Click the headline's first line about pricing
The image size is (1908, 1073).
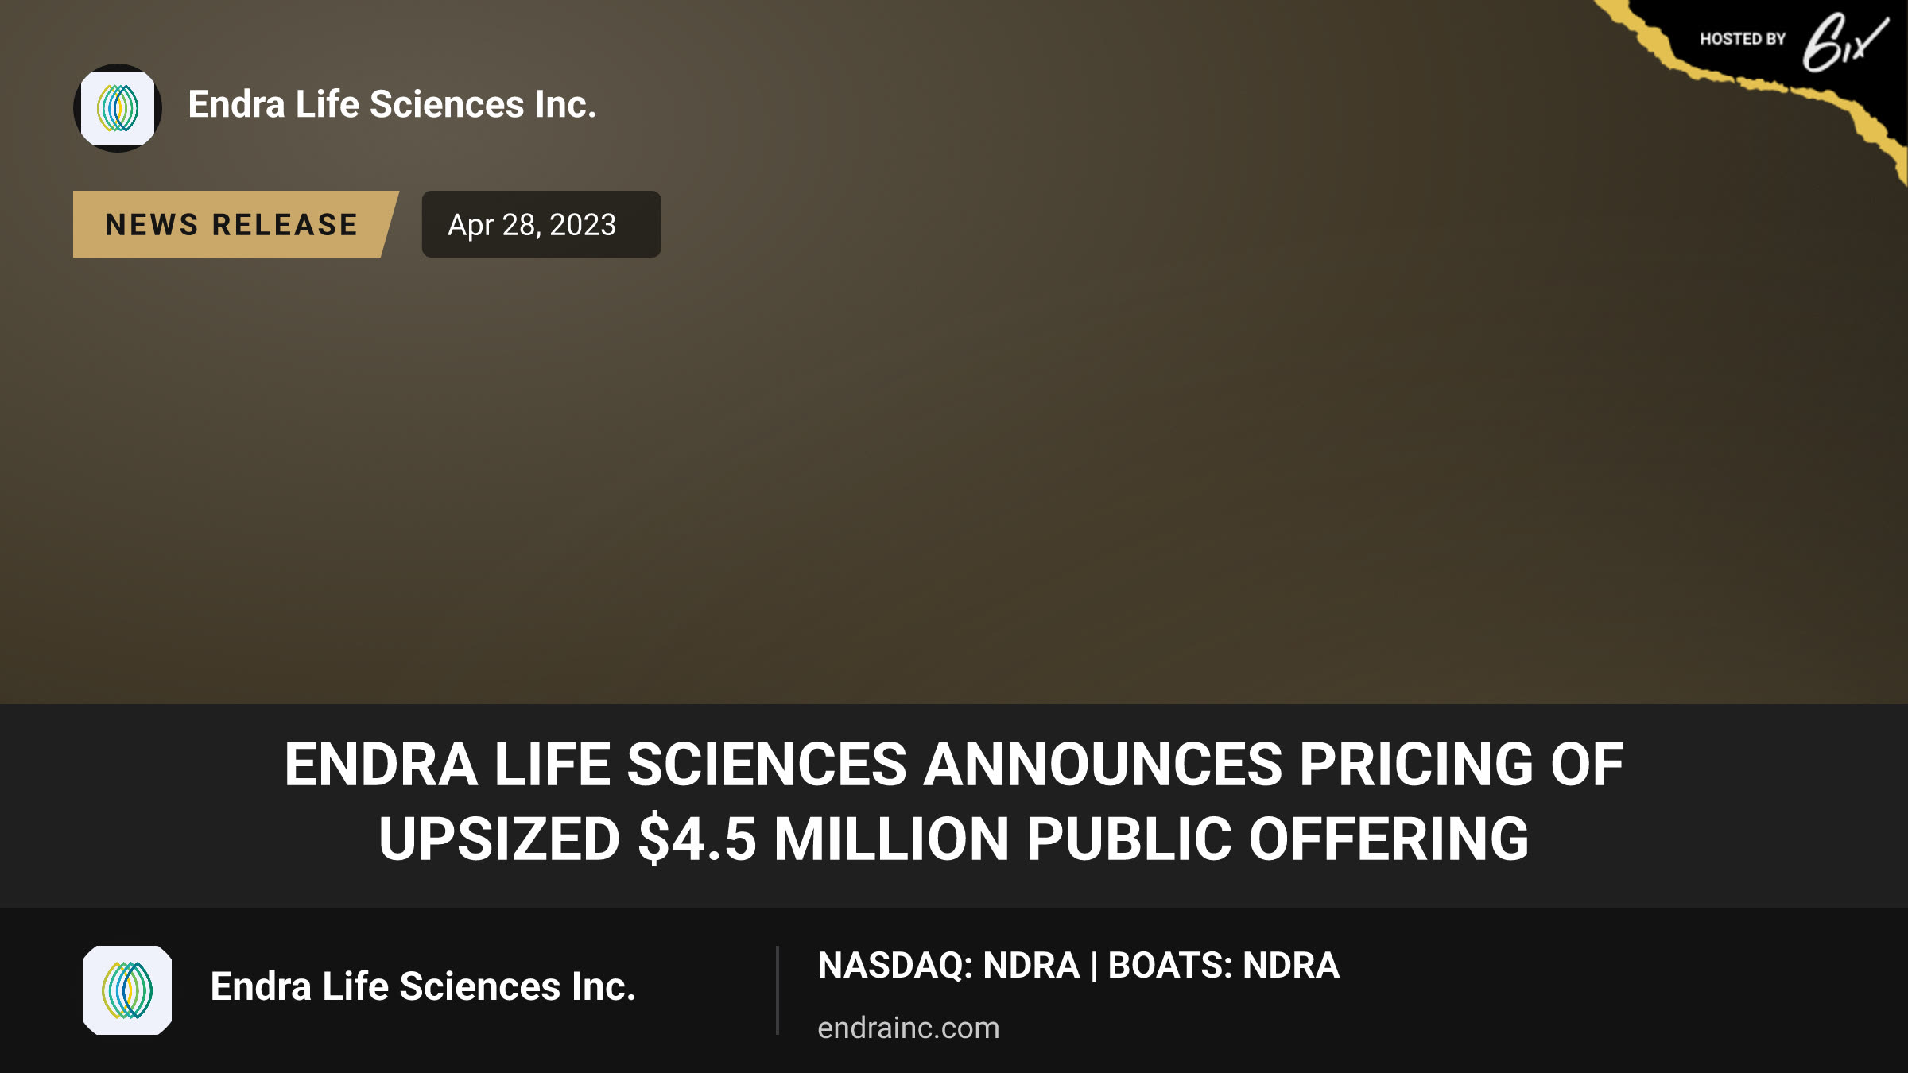[x=954, y=764]
